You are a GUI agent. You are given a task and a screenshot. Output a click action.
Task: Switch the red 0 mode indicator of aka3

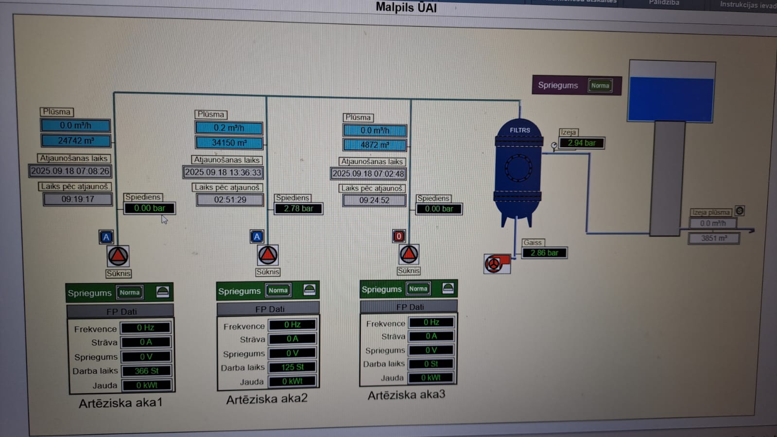[398, 236]
